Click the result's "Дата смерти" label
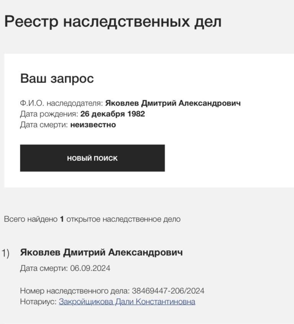The width and height of the screenshot is (294, 324). pos(44,268)
